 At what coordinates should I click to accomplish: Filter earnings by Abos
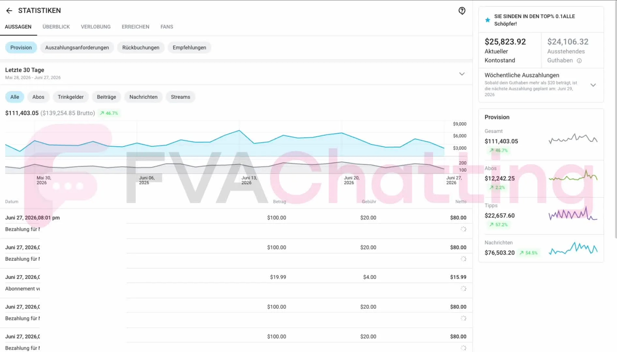point(38,97)
